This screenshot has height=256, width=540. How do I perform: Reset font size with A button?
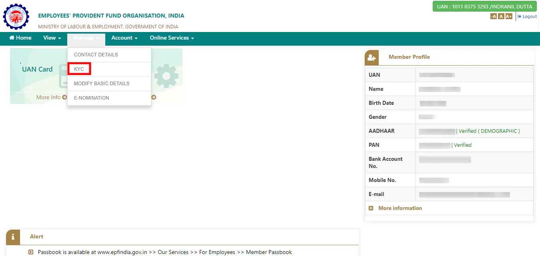coord(501,16)
